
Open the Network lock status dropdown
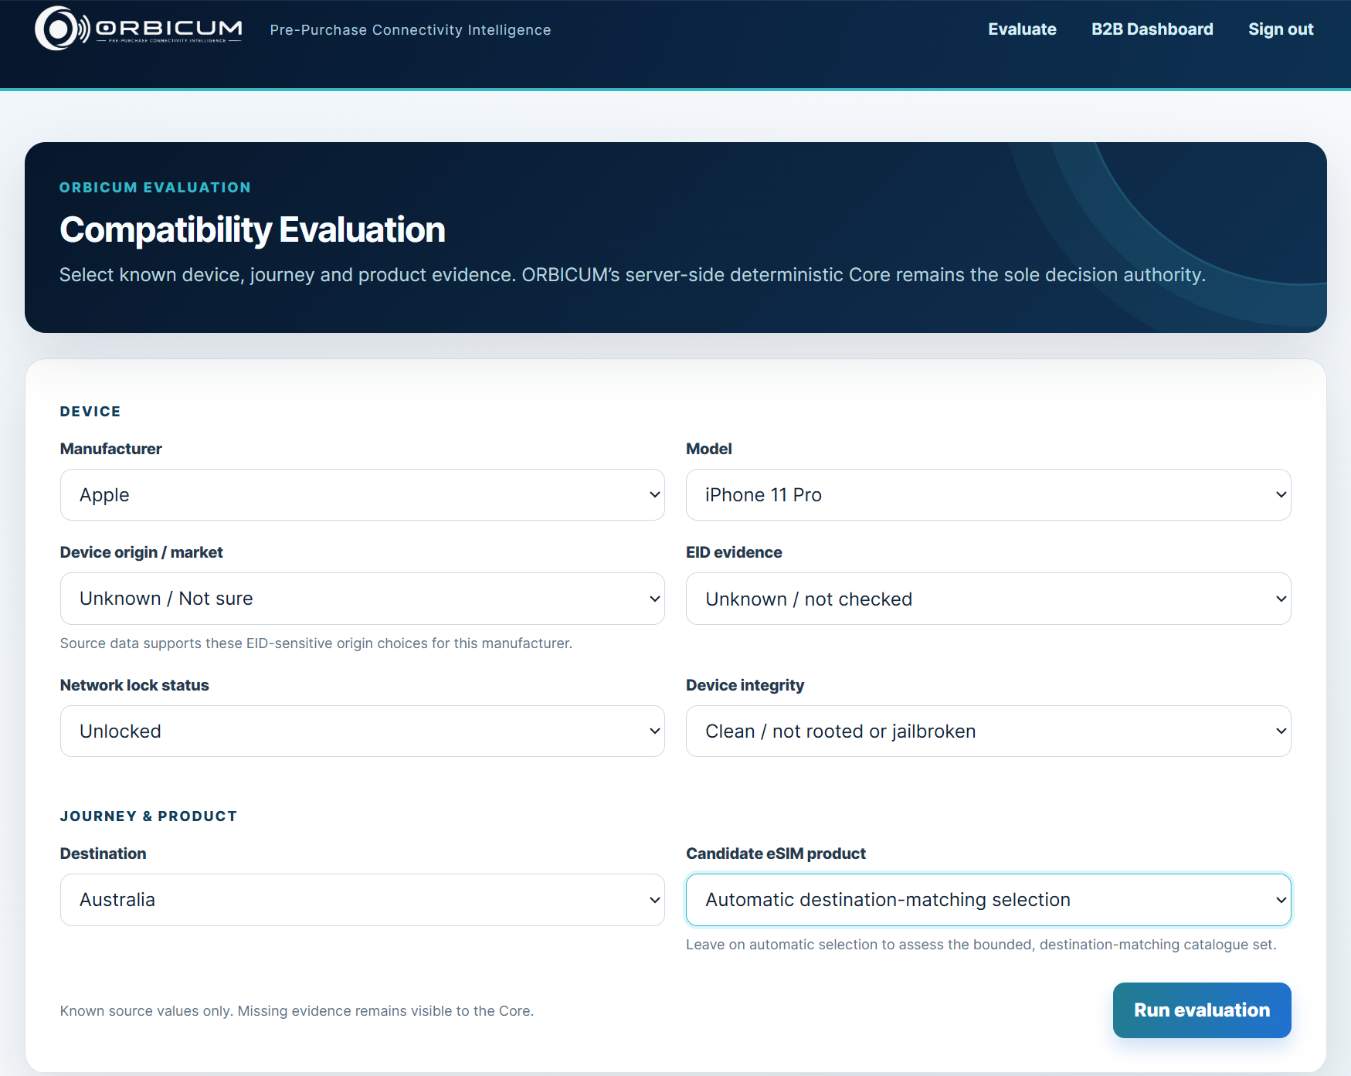[362, 731]
